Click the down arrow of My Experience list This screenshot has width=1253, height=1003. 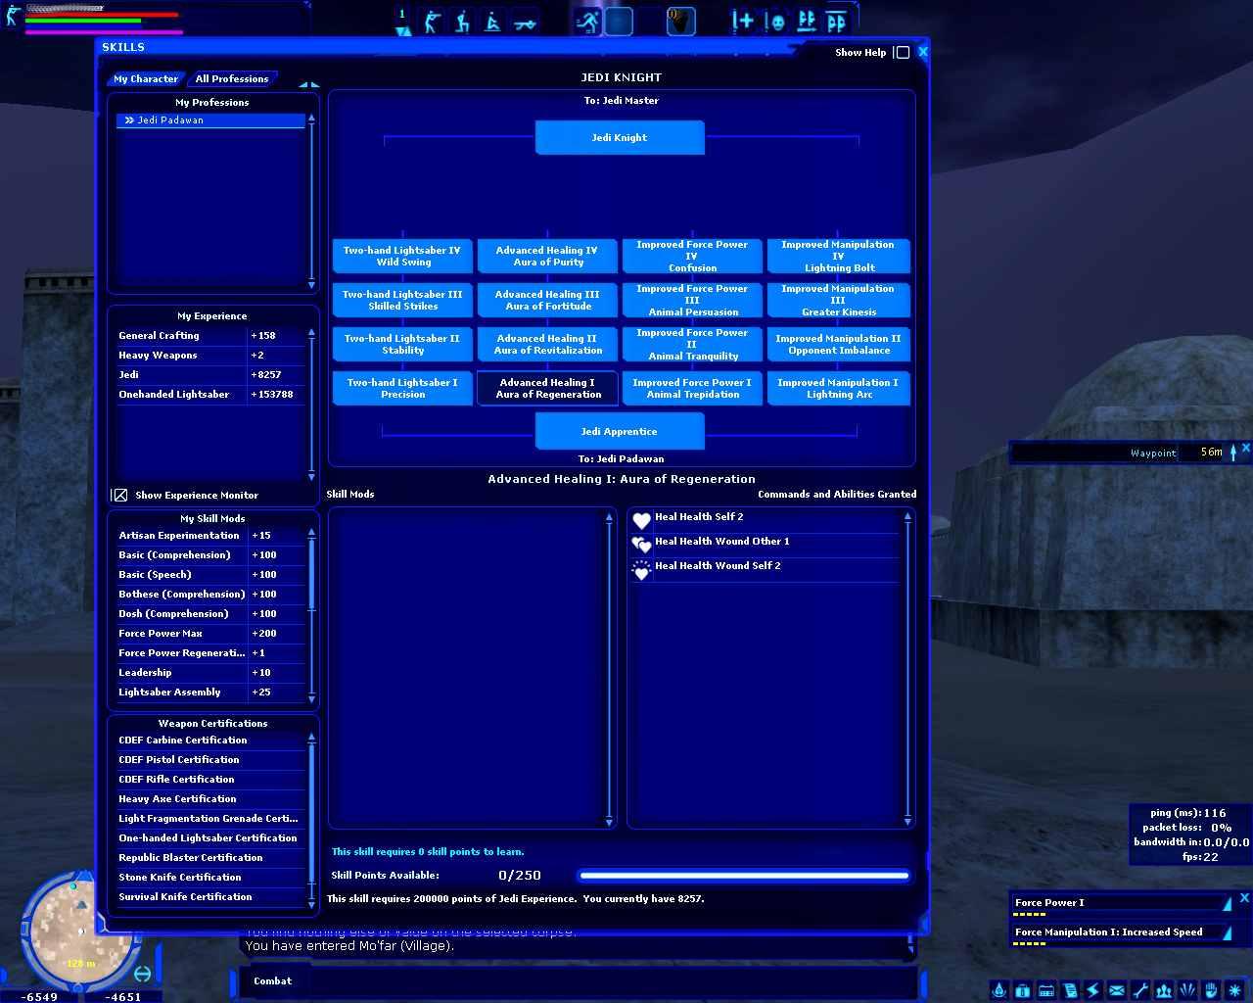coord(311,477)
